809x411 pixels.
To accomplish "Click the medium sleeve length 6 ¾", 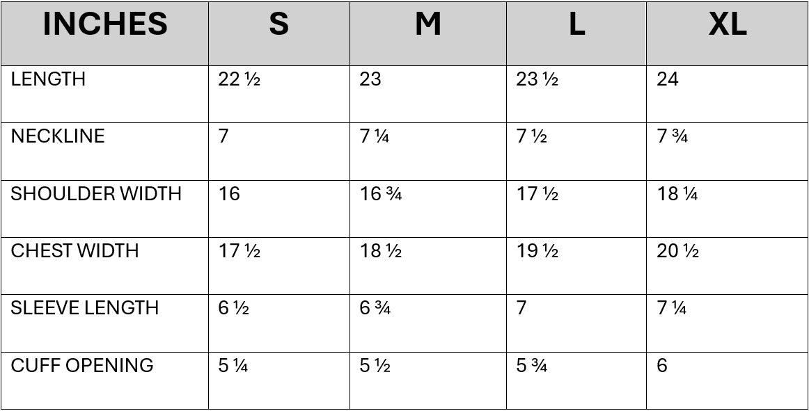I will pyautogui.click(x=375, y=308).
